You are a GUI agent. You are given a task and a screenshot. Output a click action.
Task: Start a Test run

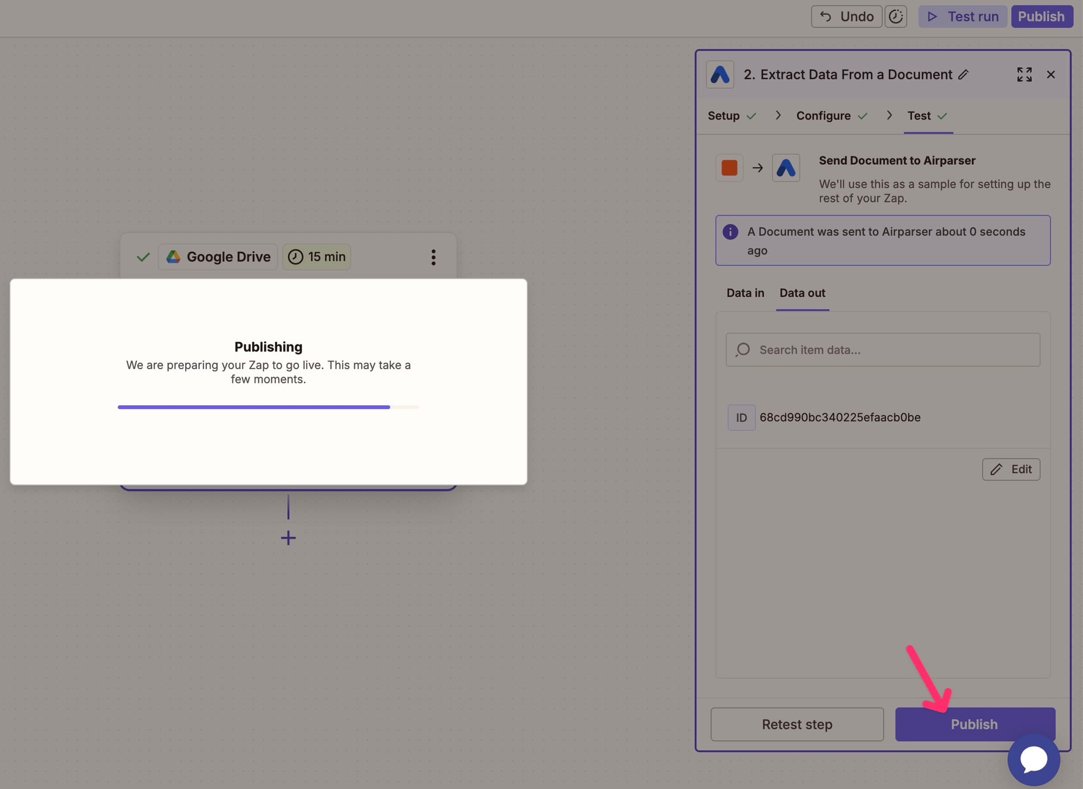point(963,16)
